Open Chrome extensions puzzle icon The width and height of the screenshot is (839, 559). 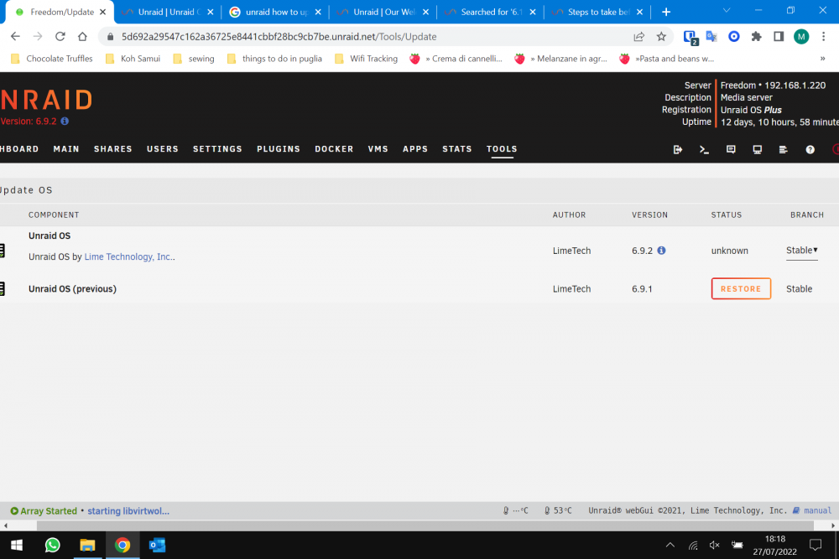756,36
